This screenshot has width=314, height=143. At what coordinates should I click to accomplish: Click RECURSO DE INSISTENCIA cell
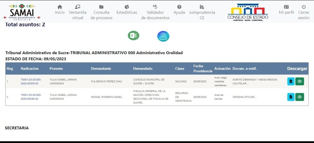click(183, 97)
